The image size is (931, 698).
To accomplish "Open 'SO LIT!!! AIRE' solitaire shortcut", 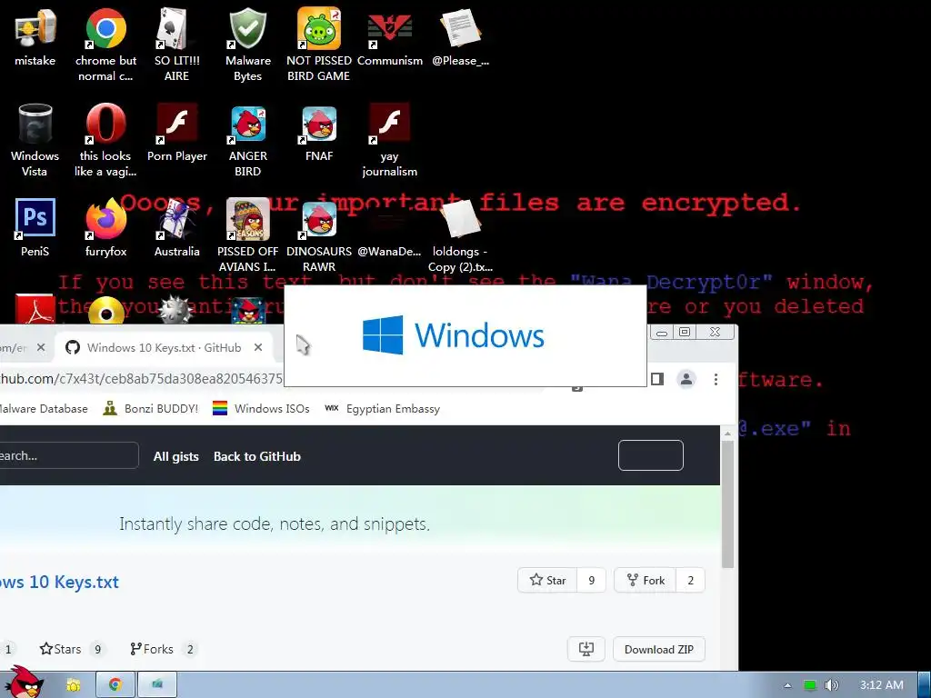I will (176, 45).
